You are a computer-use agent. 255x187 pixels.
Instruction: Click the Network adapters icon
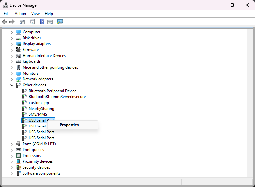click(18, 79)
